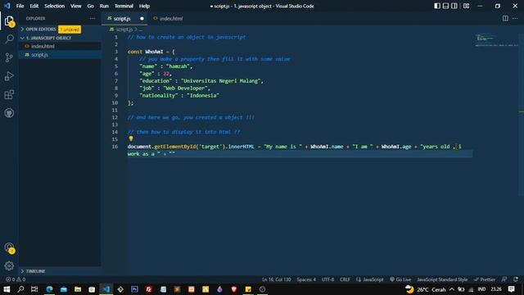Customize layout icon in title bar
The height and width of the screenshot is (295, 524).
(x=466, y=6)
